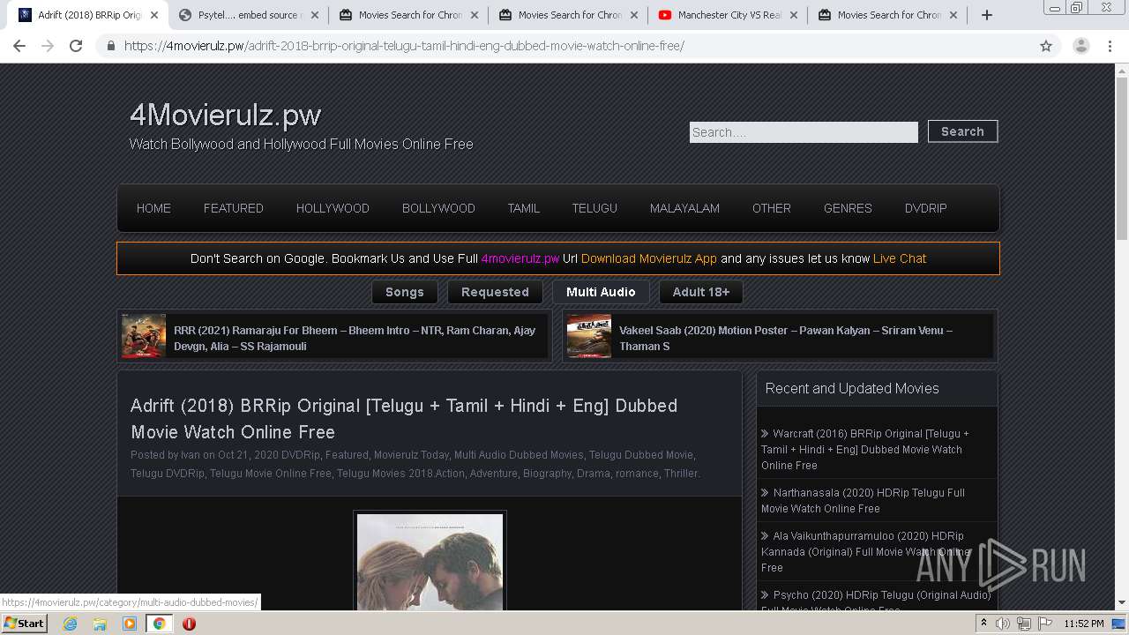The width and height of the screenshot is (1129, 635).
Task: Open the HOME menu item
Action: click(153, 208)
